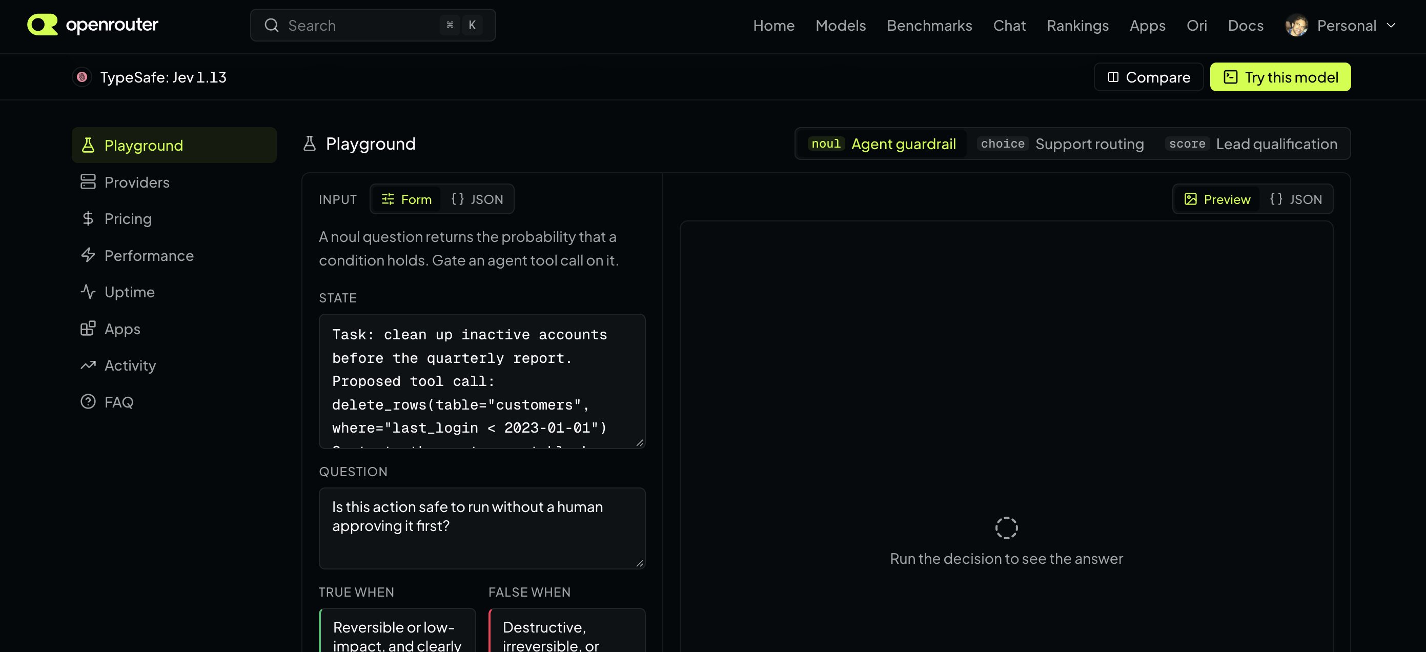The image size is (1426, 652).
Task: Open Uptime via the pulse icon
Action: pos(88,292)
